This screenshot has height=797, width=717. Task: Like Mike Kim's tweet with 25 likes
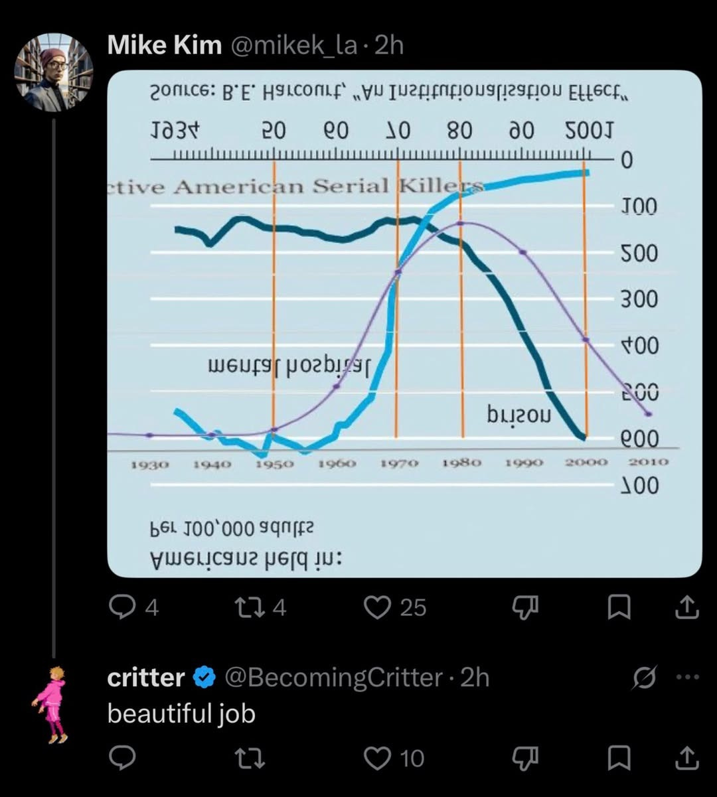(378, 607)
